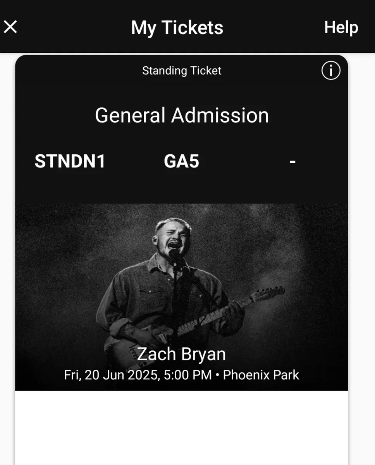375x465 pixels.
Task: Open the Phoenix Park venue text
Action: pyautogui.click(x=261, y=375)
